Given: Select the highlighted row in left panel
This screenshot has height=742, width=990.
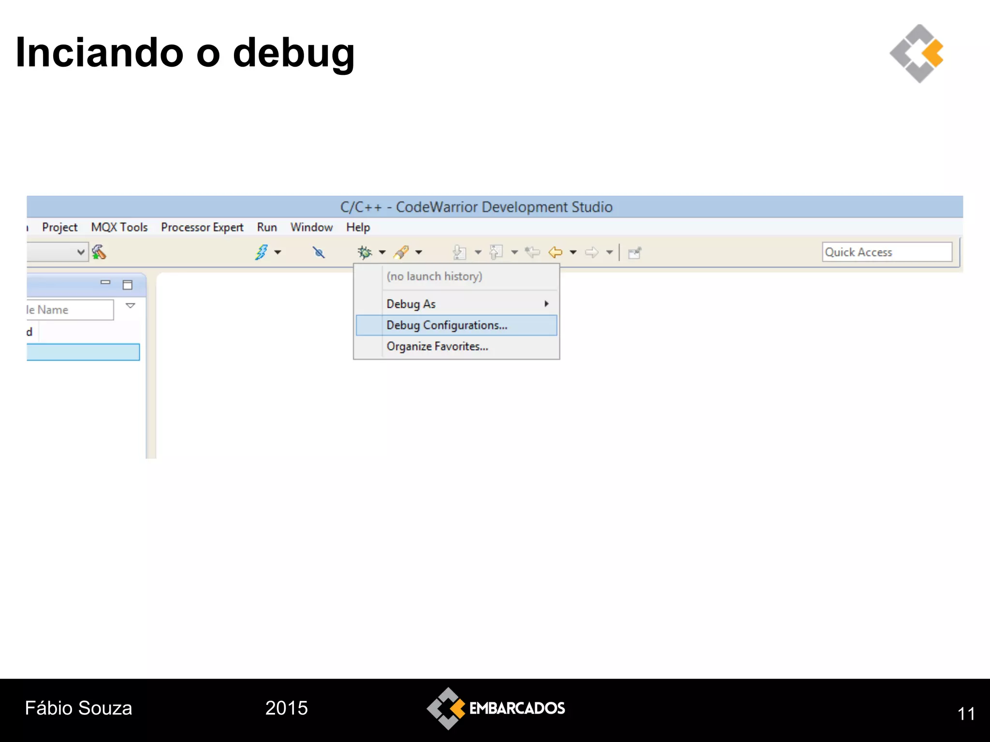Looking at the screenshot, I should [83, 352].
